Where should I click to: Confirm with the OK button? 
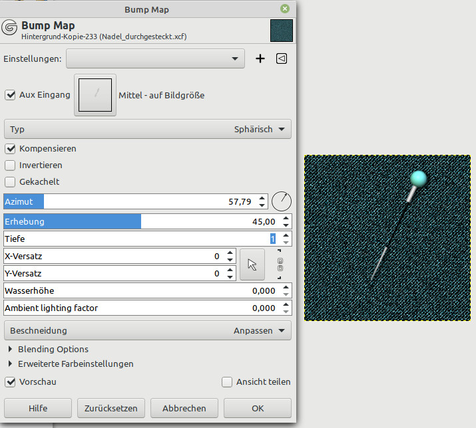[x=258, y=408]
